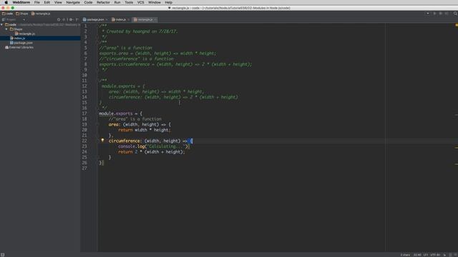
Task: Open the Run menu
Action: 117,2
